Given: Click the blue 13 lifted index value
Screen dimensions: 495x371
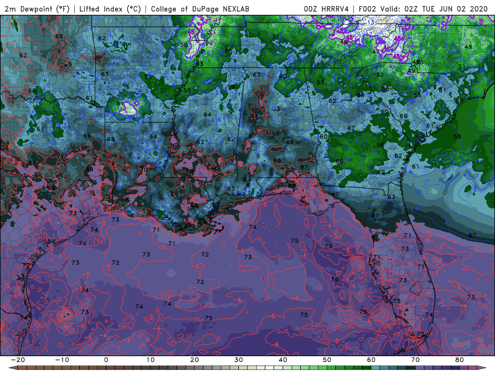Looking at the screenshot, I should [x=371, y=23].
